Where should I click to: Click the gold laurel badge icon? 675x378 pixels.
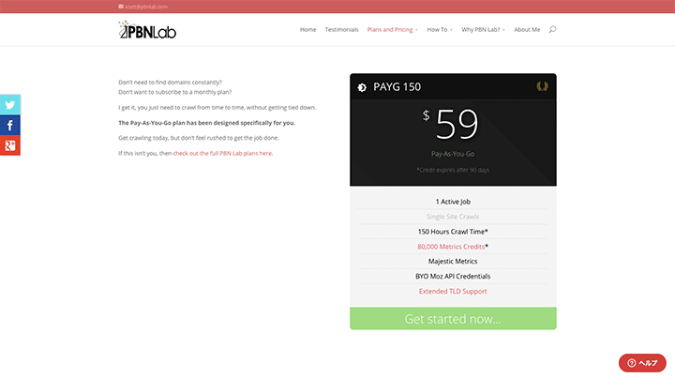click(542, 86)
